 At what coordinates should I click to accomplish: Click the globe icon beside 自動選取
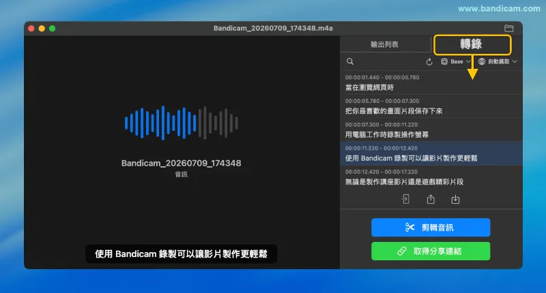482,61
